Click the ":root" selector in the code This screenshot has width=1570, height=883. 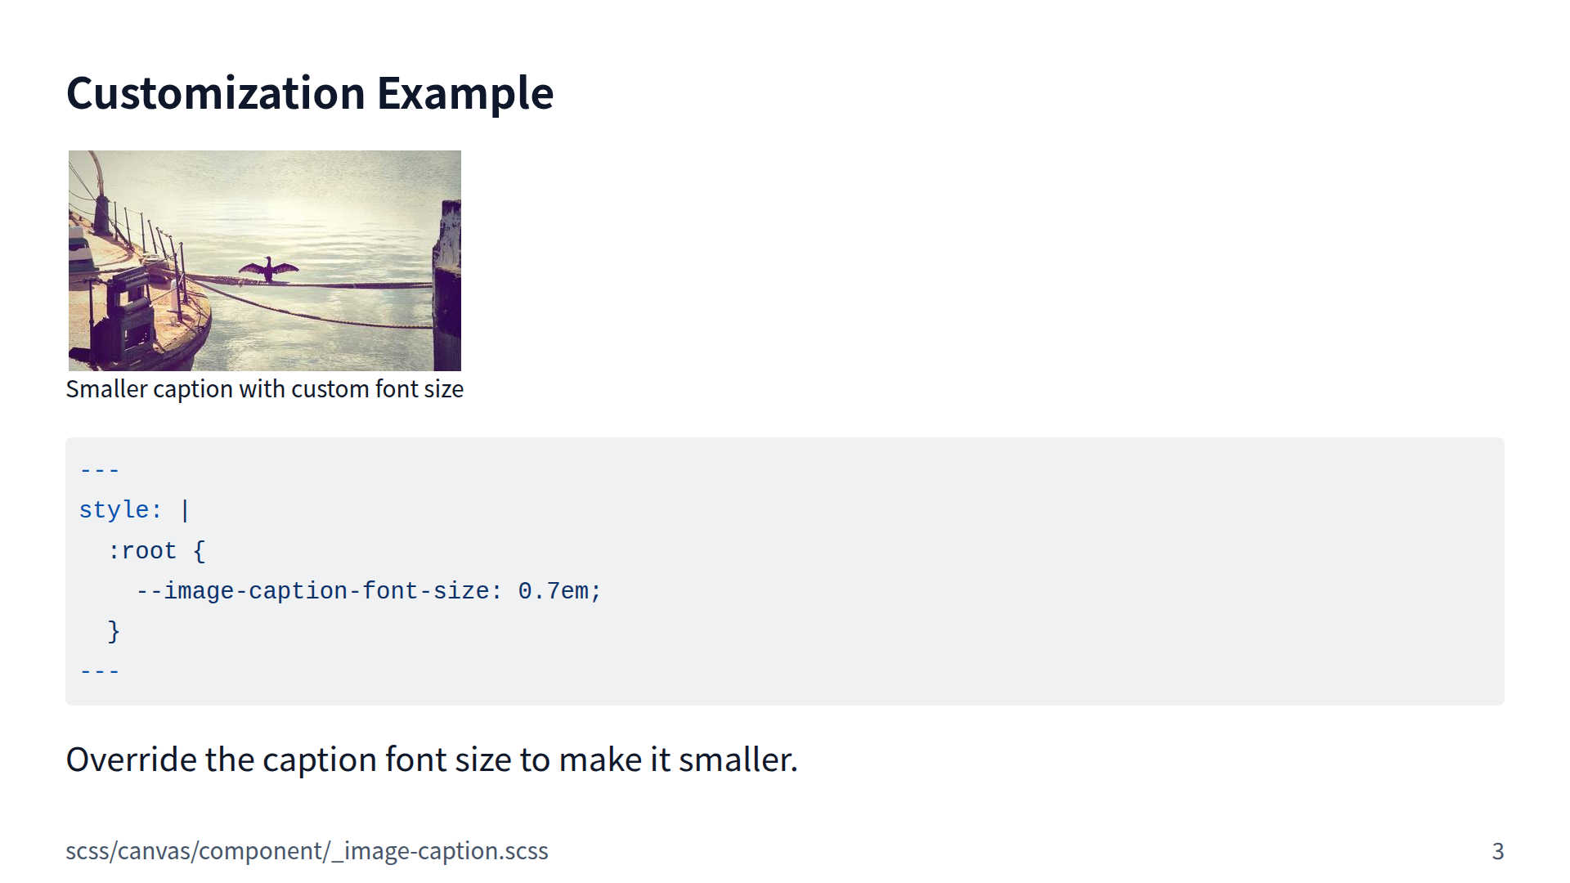pyautogui.click(x=141, y=551)
